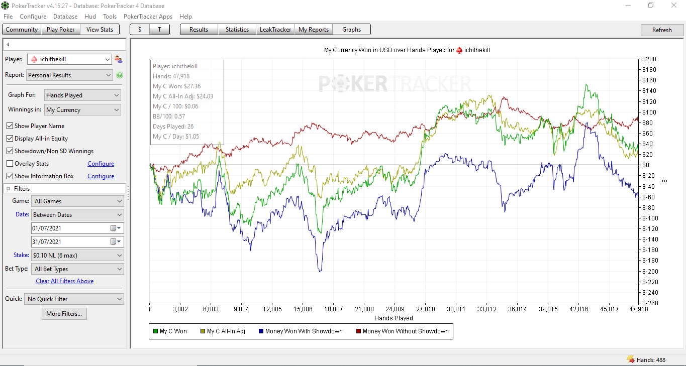Open the Graph For dropdown
Screen dimensions: 686x366
click(82, 95)
